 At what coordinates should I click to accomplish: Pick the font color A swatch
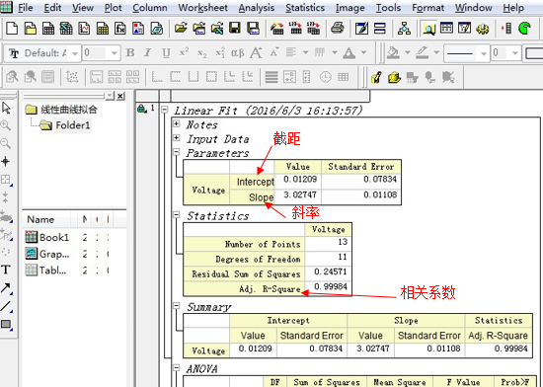click(349, 53)
